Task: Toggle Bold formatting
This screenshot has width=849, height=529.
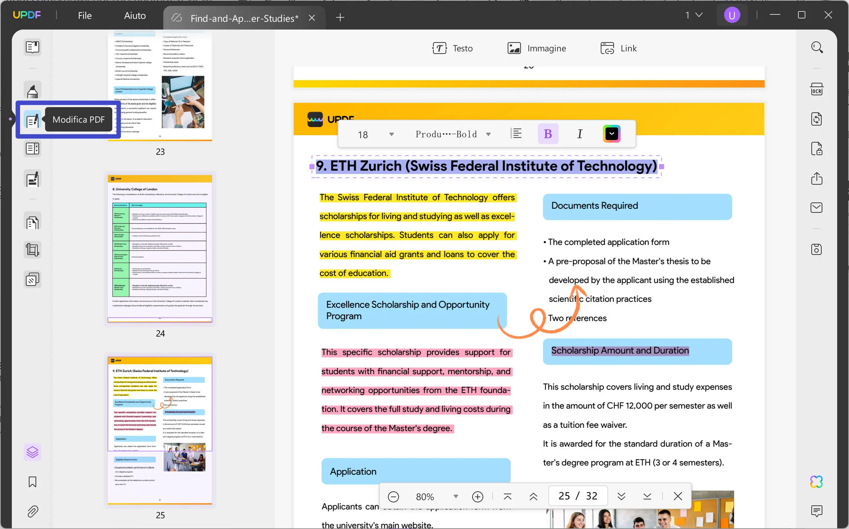Action: 548,134
